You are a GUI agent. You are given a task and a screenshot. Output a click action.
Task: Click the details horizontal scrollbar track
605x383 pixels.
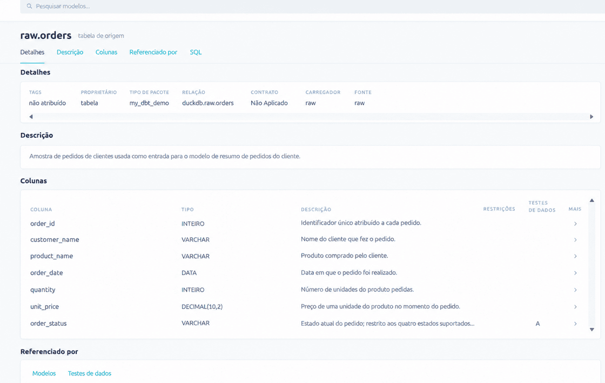pos(311,117)
